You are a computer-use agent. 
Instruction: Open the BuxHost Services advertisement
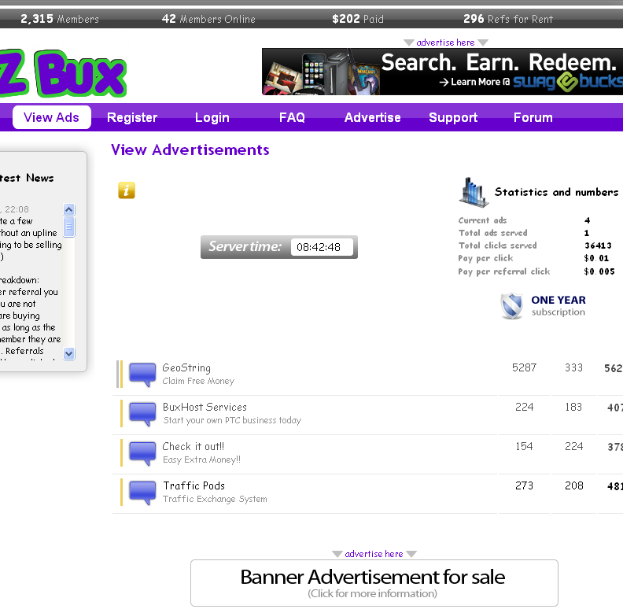tap(205, 408)
